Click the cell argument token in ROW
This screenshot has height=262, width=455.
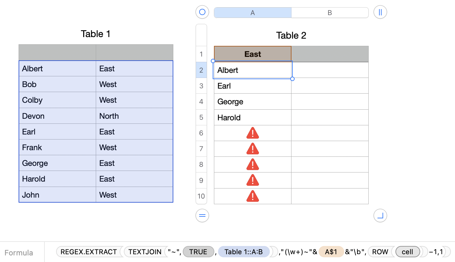point(407,252)
